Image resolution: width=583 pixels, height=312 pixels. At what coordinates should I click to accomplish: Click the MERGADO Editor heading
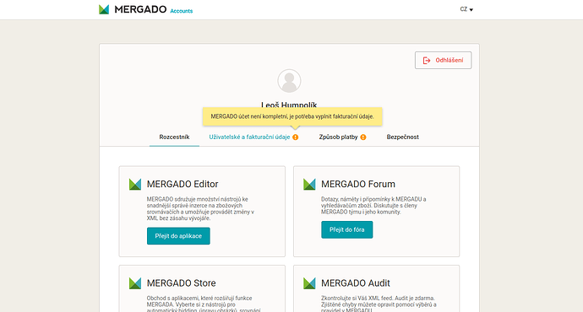click(183, 184)
